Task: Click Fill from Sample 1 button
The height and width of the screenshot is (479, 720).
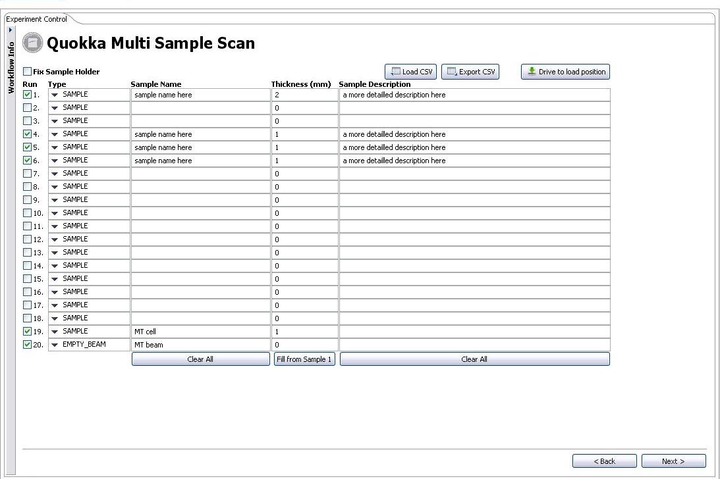Action: 304,359
